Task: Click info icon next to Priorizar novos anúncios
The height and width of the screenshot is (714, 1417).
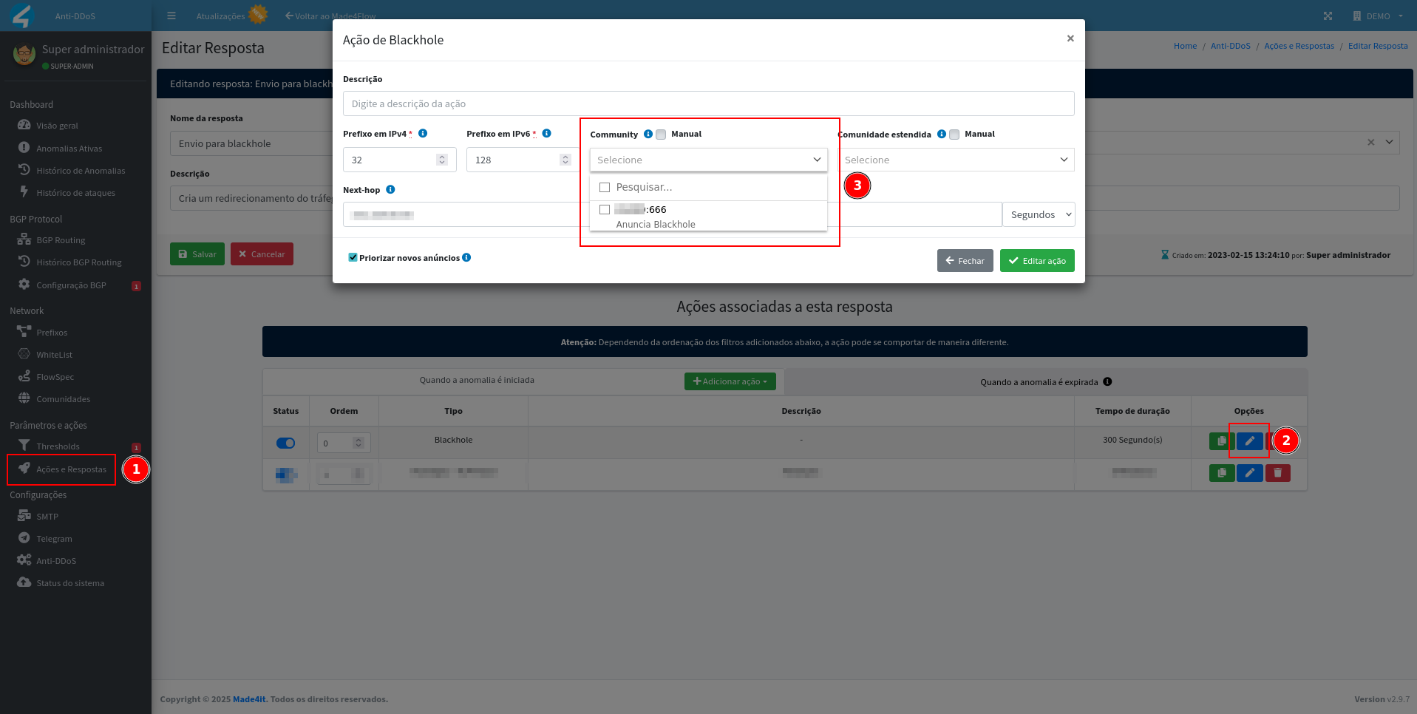Action: (x=466, y=258)
